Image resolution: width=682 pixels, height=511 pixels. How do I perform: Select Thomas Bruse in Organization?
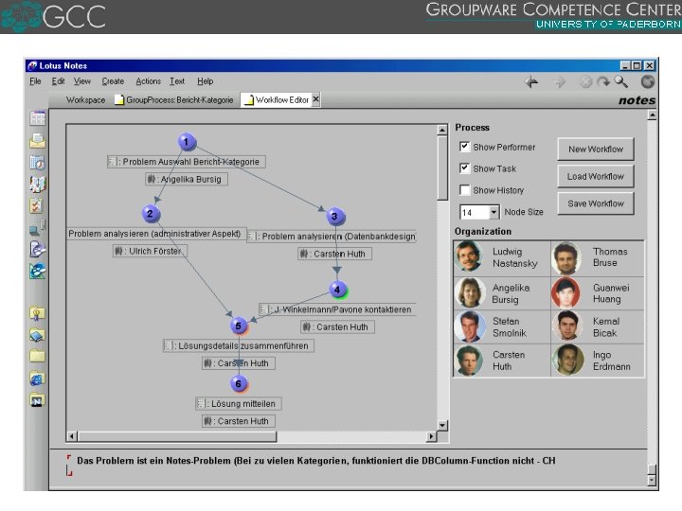[597, 257]
